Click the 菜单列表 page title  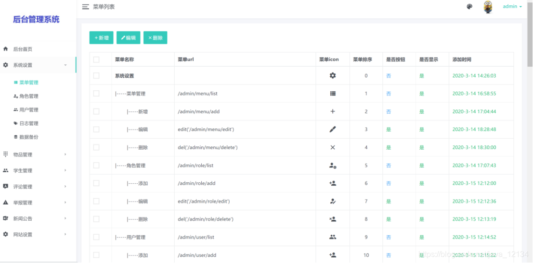click(x=104, y=7)
